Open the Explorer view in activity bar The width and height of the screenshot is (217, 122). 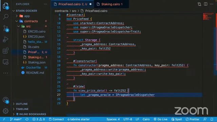coord(5,6)
